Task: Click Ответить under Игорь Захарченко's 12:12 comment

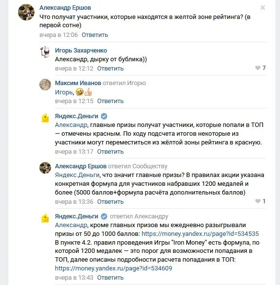Action: 110,69
